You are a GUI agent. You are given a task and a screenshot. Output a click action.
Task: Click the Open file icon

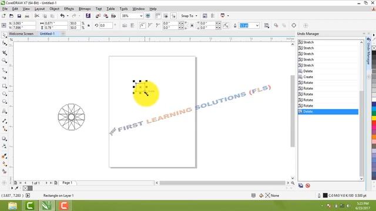(x=11, y=16)
